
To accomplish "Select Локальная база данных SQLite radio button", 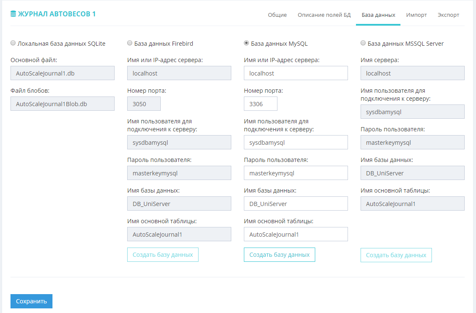I will 13,43.
